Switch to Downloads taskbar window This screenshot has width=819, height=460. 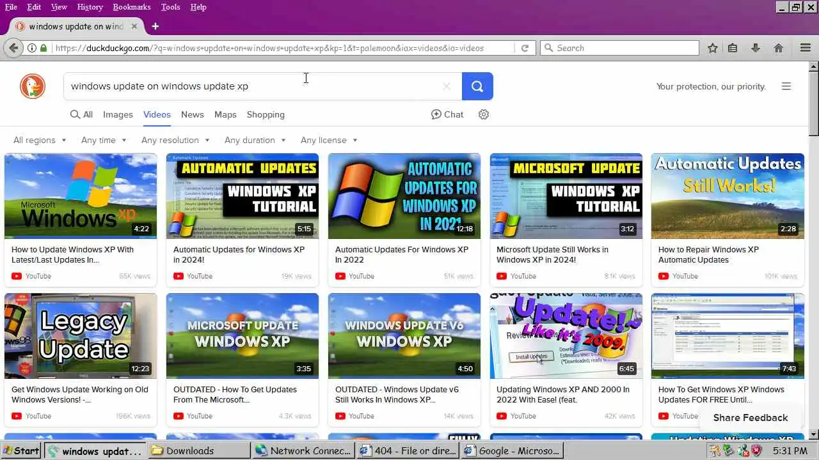198,450
